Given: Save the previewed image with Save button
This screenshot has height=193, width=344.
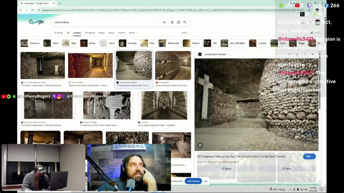Looking at the screenshot, I should pyautogui.click(x=286, y=169).
